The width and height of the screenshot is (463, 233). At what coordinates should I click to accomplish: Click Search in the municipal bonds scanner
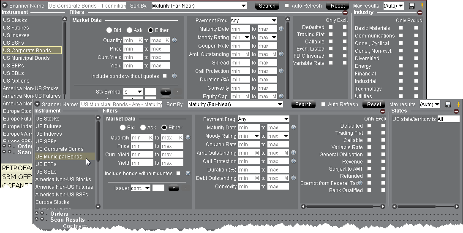pyautogui.click(x=303, y=104)
